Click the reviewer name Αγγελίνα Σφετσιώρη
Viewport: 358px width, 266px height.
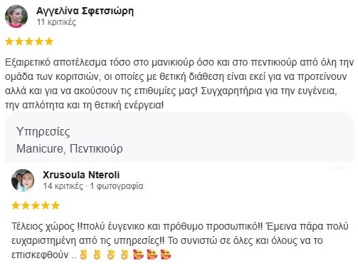click(x=85, y=11)
